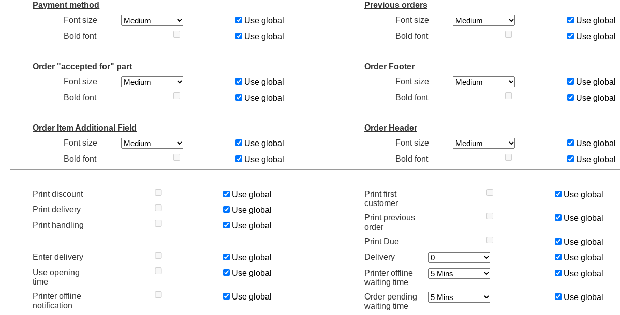The width and height of the screenshot is (620, 315).
Task: Open Order pending waiting time dropdown
Action: 459,297
